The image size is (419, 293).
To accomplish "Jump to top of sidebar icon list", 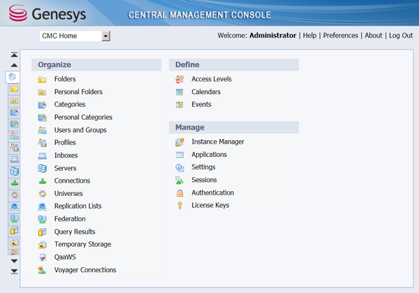I will [14, 54].
